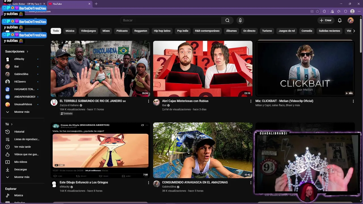Open the Ayahuasca Amazonas video thumbnail
Viewport: 363px width, 204px height.
[x=203, y=150]
